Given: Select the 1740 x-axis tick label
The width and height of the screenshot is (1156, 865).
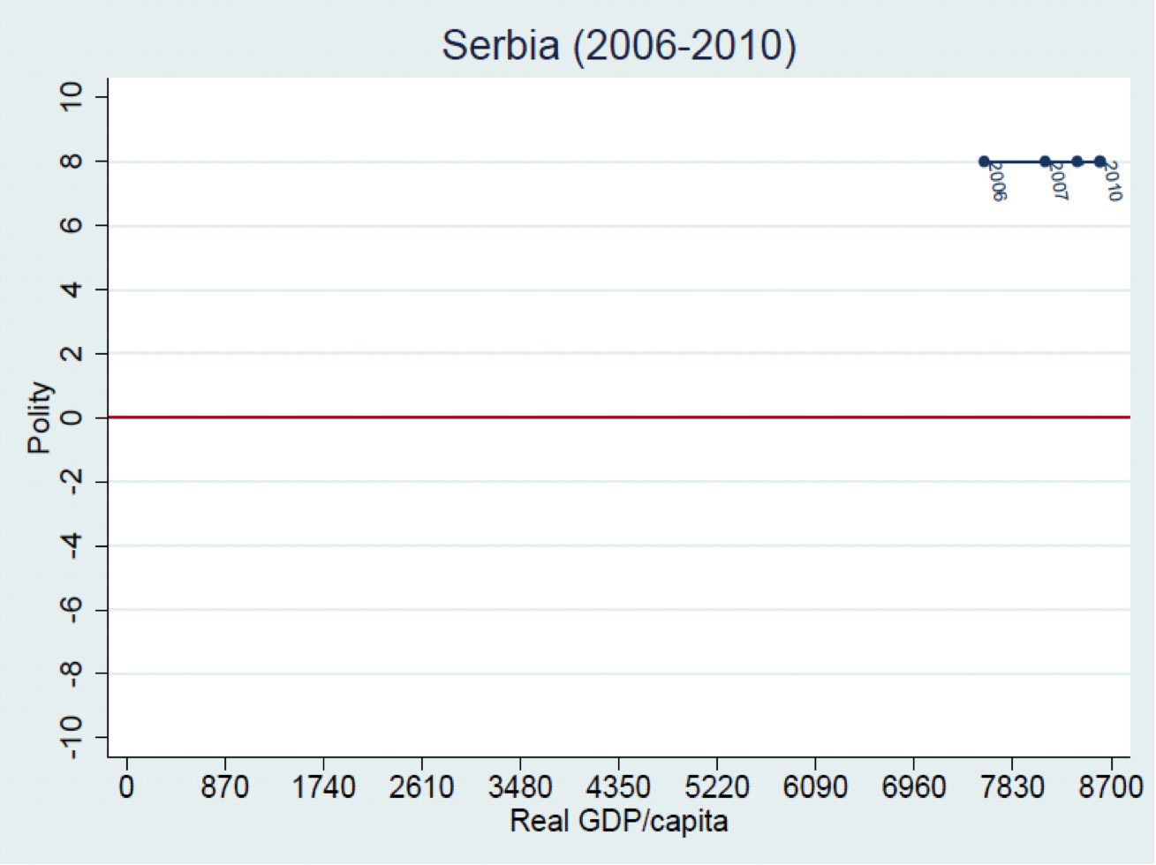Looking at the screenshot, I should point(324,786).
